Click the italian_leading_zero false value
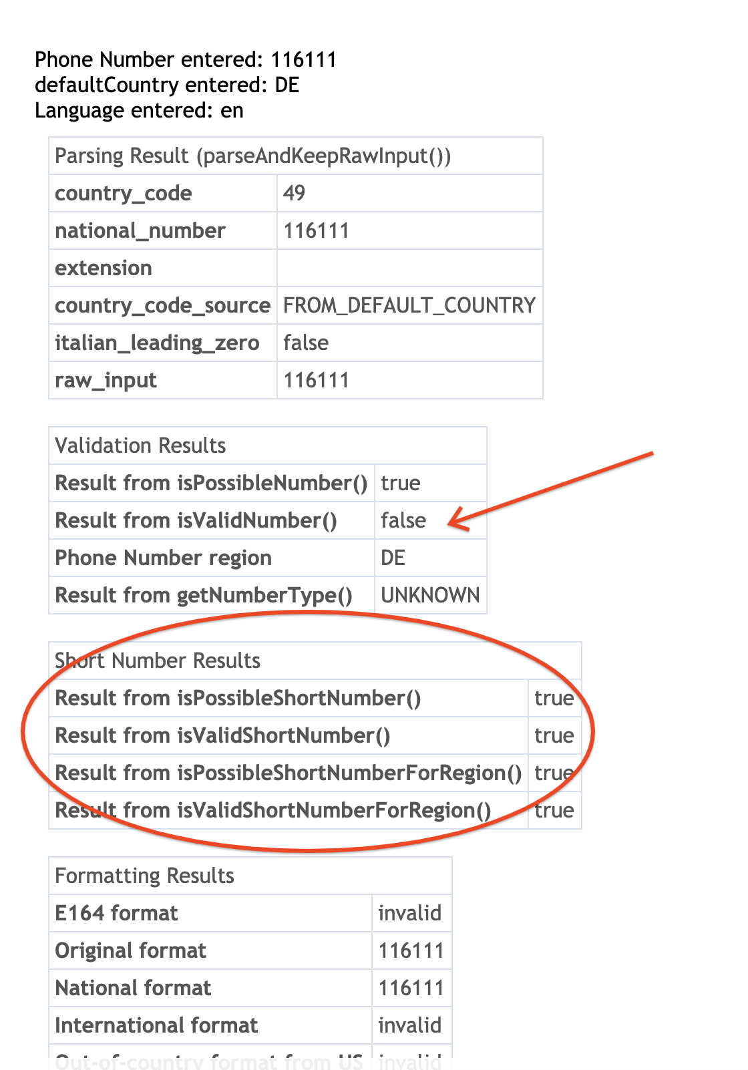Screen dimensions: 748x1070 click(306, 343)
